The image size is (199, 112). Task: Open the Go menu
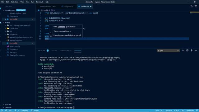(x=27, y=2)
